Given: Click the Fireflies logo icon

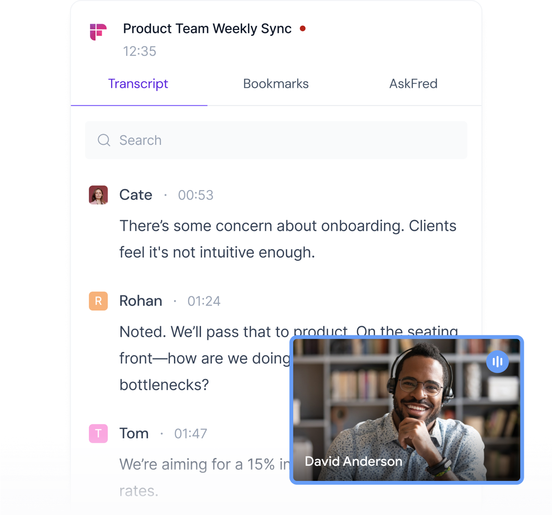Looking at the screenshot, I should pos(98,32).
